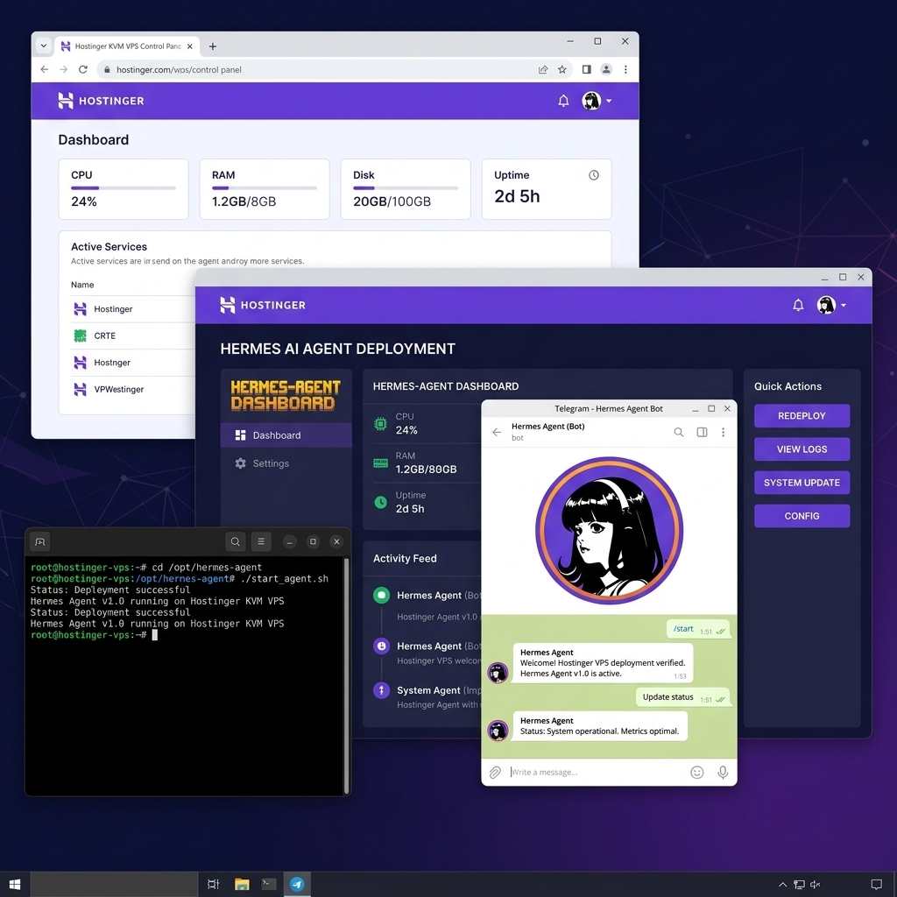This screenshot has height=897, width=897.
Task: Click the CONFIG quick action button
Action: [802, 516]
